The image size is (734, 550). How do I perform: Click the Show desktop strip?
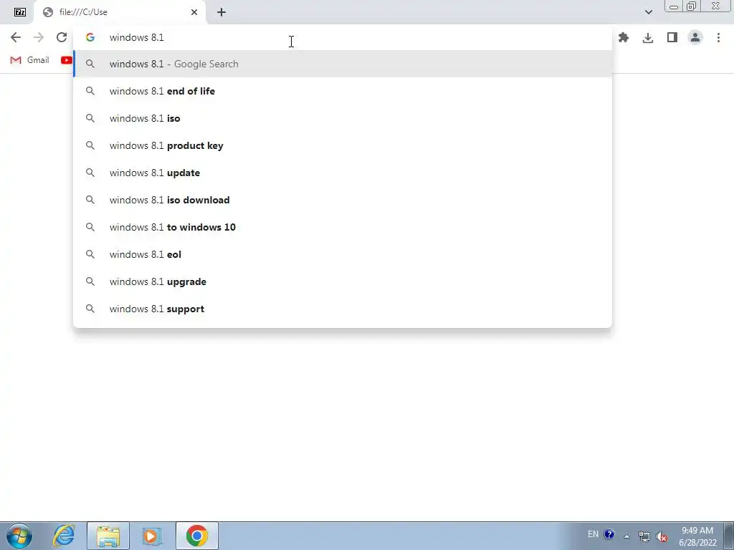coord(729,536)
